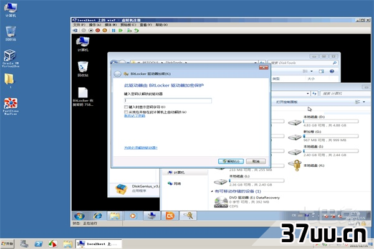
Task: Click host 开始 Start button
Action: tap(7, 244)
